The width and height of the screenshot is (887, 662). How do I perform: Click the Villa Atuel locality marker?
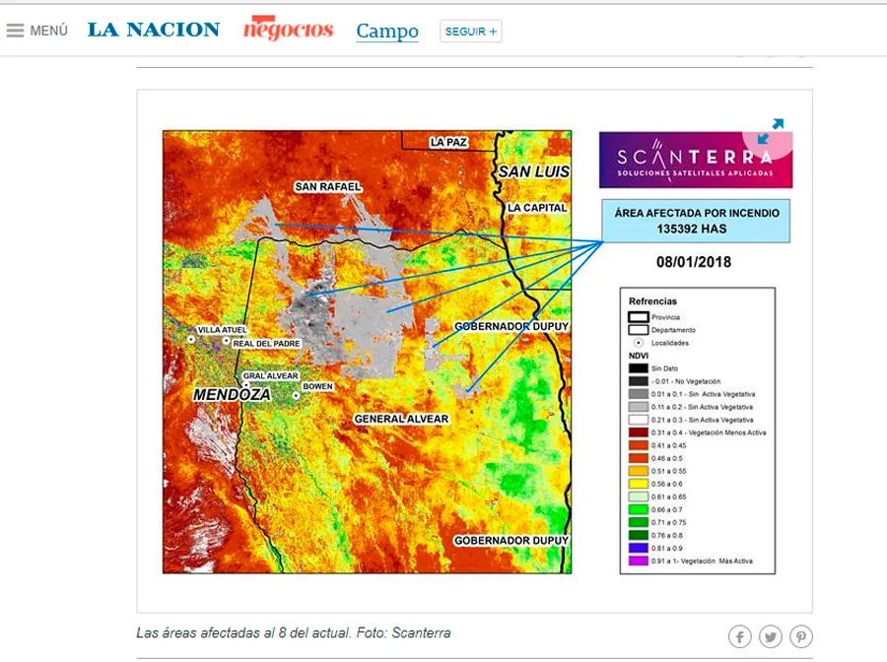[191, 339]
